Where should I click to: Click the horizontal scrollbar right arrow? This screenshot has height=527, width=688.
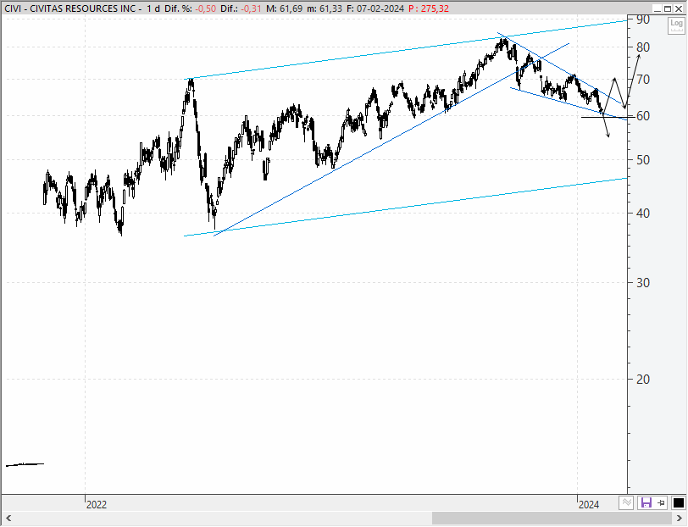pos(680,519)
